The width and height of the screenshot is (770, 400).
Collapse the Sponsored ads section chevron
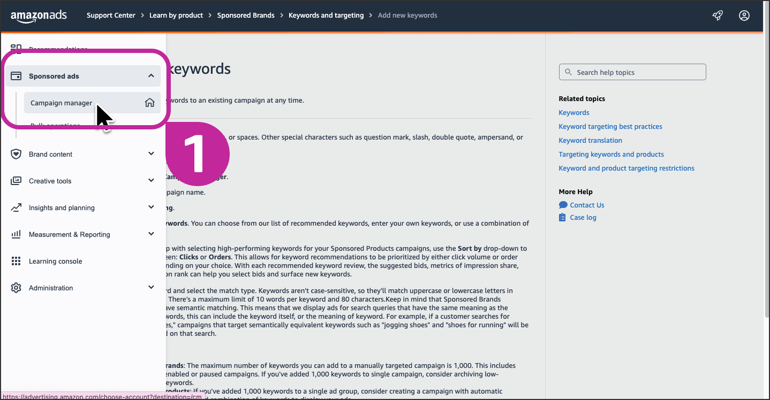pos(151,76)
